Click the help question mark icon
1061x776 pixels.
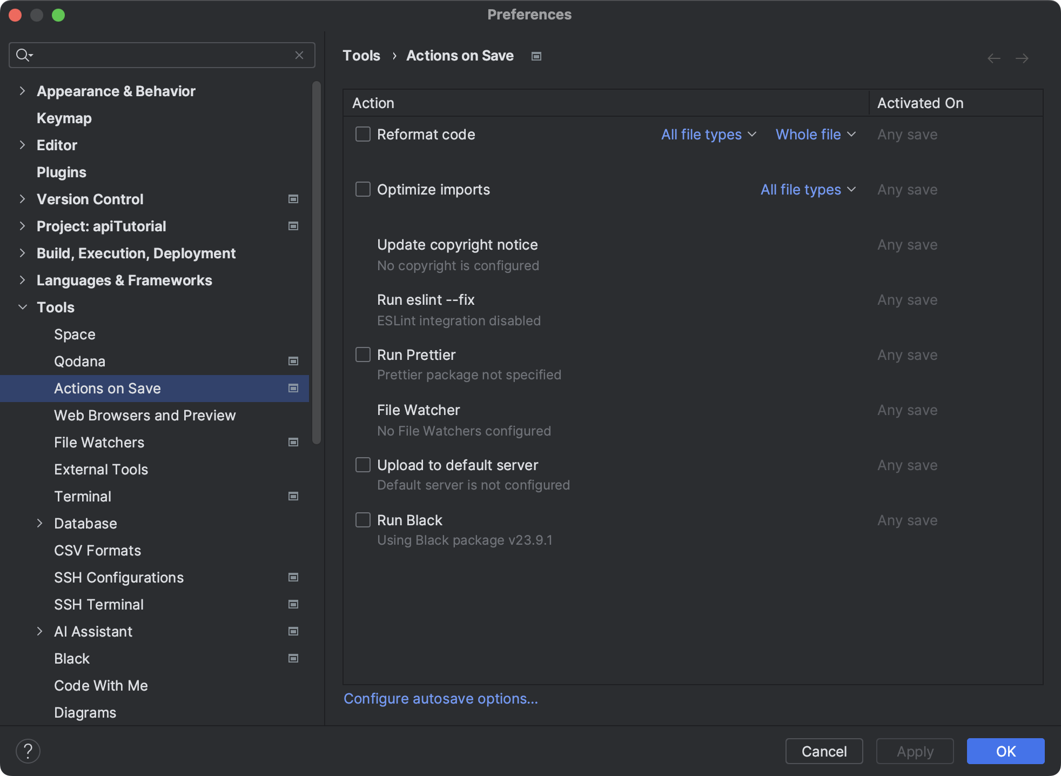coord(28,751)
